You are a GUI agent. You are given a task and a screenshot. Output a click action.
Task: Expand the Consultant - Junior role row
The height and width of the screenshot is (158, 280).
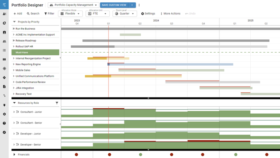[14, 112]
